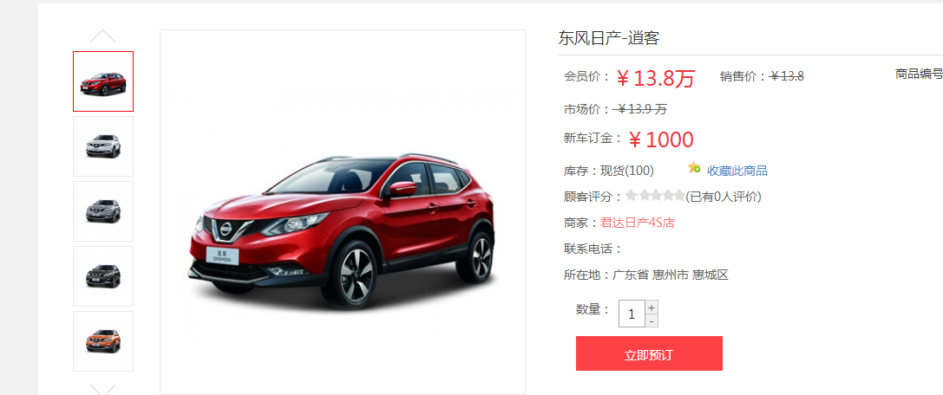Increase the quantity with the plus button
The width and height of the screenshot is (943, 395).
pos(652,308)
